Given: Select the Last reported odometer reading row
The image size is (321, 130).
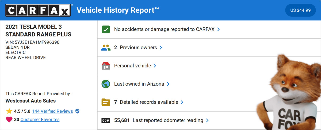Looking at the screenshot, I should (x=168, y=120).
